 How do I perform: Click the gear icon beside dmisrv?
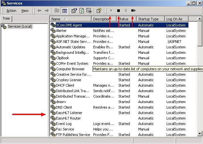(53, 101)
